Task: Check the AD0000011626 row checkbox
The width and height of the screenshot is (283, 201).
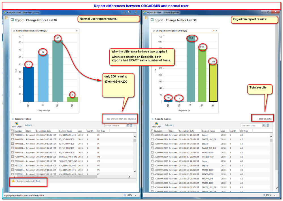Action: (152, 135)
